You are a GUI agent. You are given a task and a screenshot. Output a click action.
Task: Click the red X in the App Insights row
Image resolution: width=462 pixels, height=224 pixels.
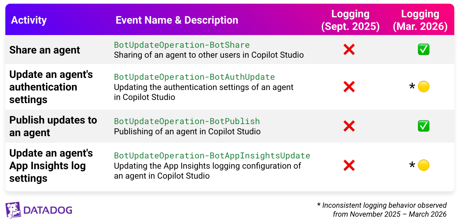pos(349,166)
